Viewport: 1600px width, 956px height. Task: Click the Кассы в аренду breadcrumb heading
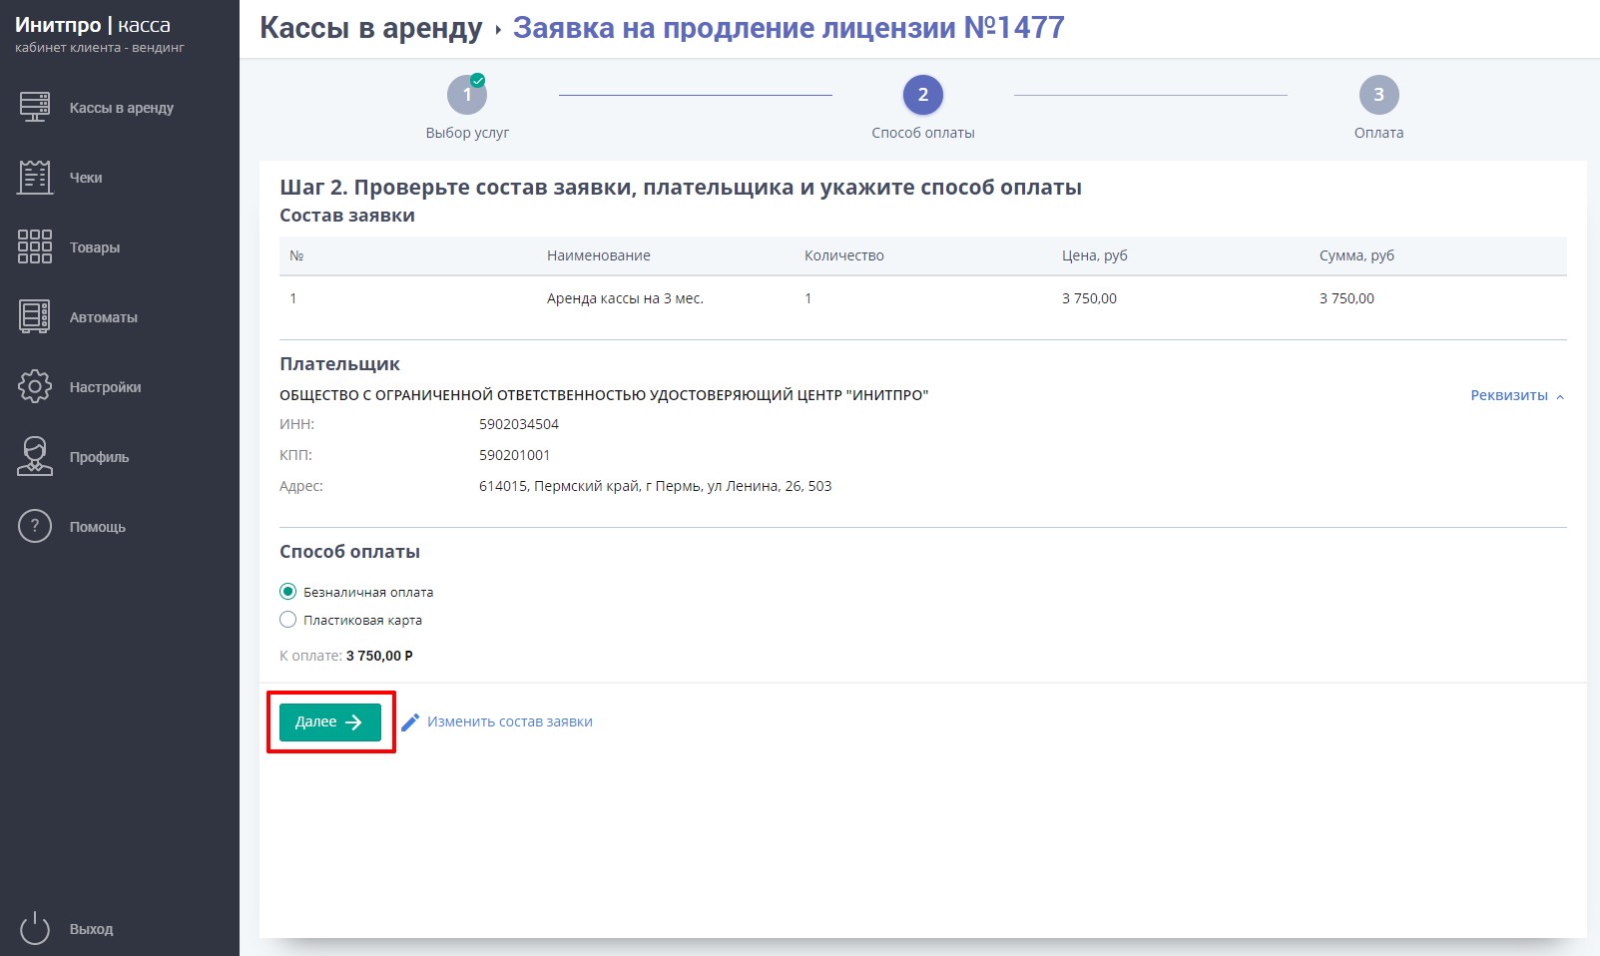pos(371,28)
